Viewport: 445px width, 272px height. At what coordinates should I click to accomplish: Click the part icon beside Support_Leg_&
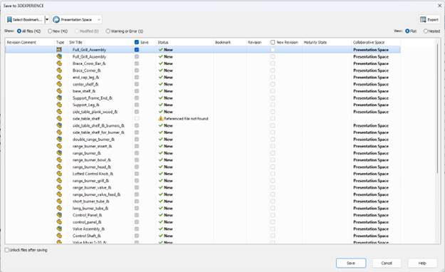pyautogui.click(x=59, y=105)
